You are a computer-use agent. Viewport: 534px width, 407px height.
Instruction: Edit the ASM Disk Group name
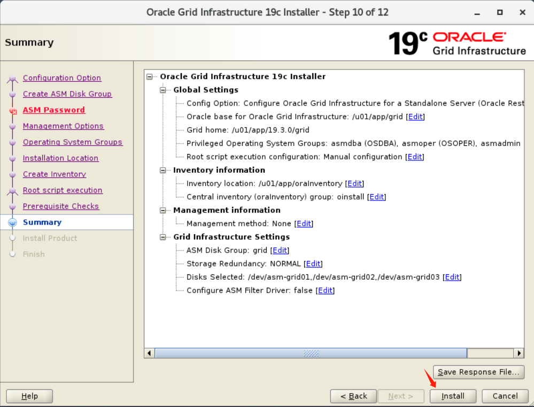click(x=280, y=250)
